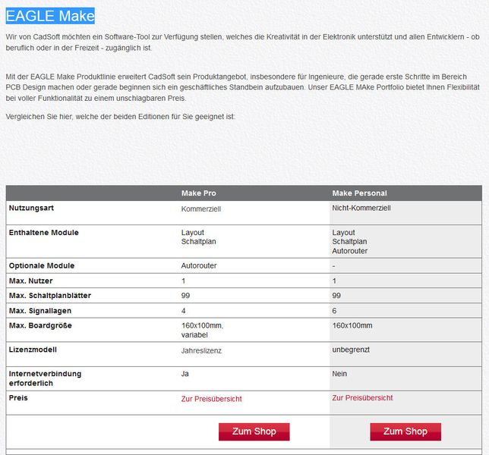Click the Make Pro column header
The image size is (489, 455).
click(199, 193)
